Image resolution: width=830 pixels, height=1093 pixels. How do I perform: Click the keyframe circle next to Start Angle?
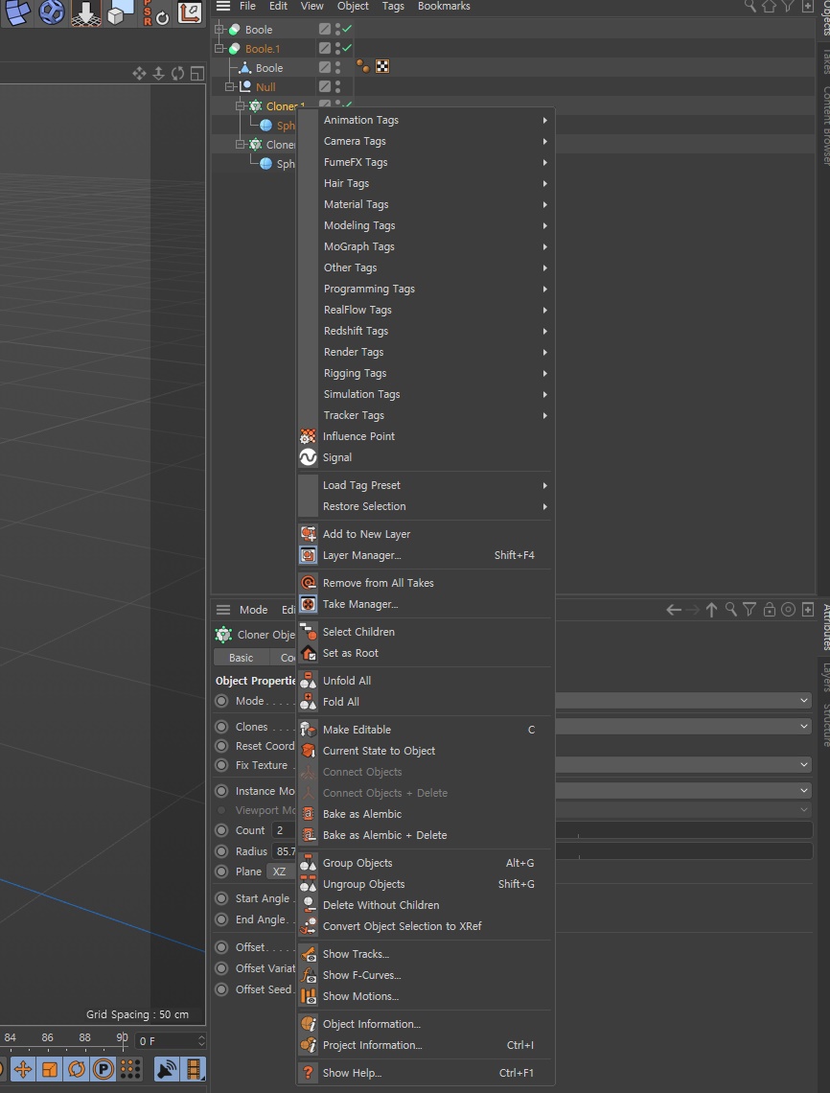click(x=221, y=898)
